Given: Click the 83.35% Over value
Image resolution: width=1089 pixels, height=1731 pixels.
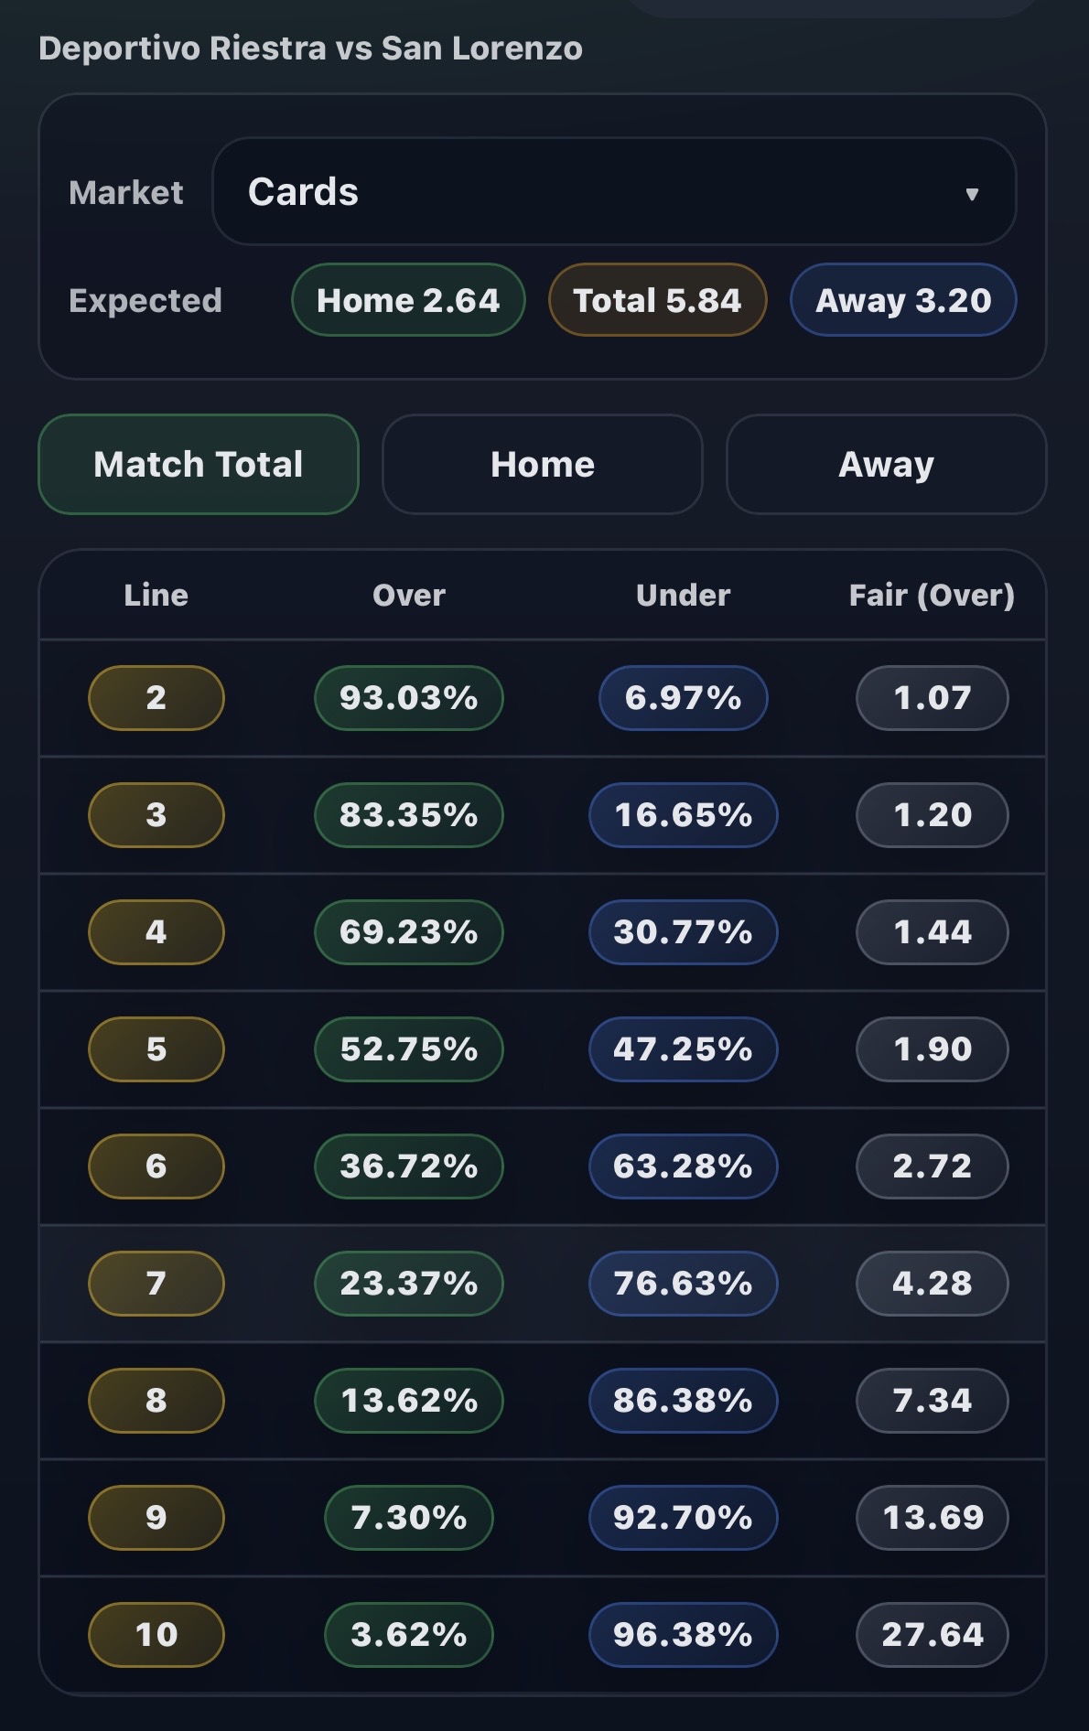Looking at the screenshot, I should pyautogui.click(x=408, y=815).
